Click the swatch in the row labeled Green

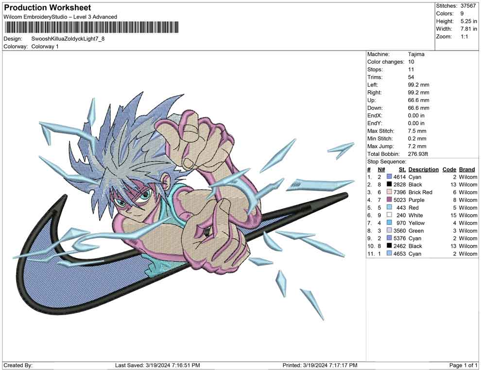pyautogui.click(x=389, y=231)
